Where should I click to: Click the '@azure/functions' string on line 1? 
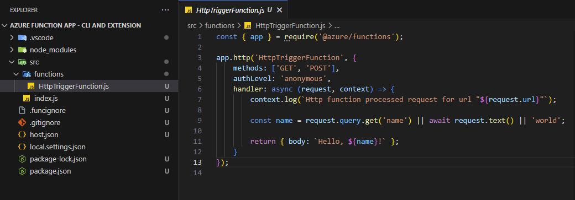356,36
